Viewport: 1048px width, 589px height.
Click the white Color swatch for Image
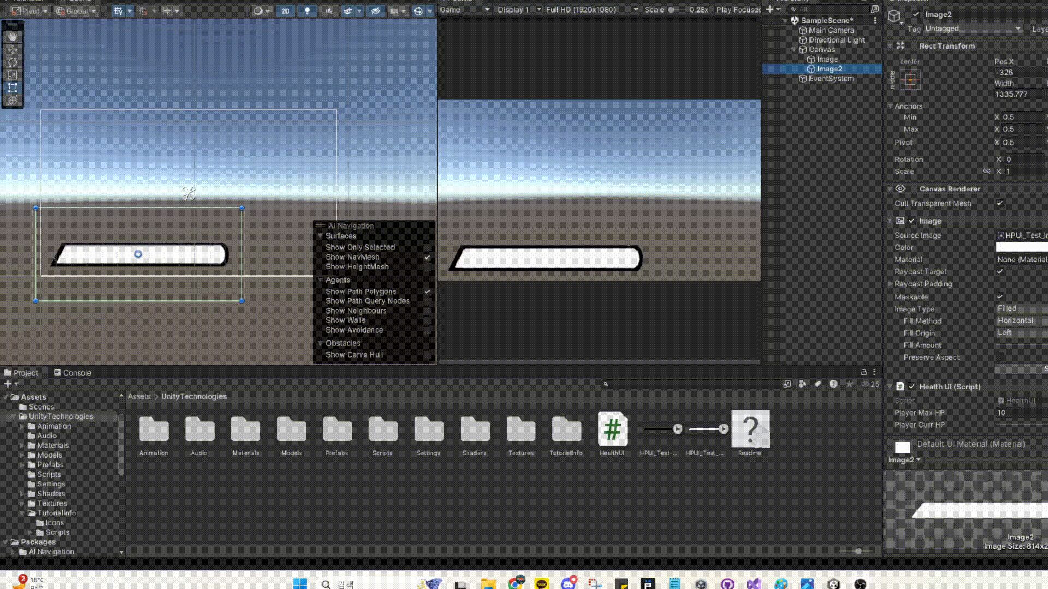coord(1021,248)
